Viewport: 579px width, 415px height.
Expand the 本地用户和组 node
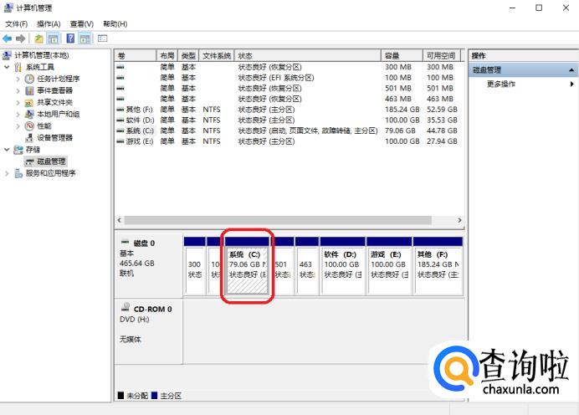coord(18,114)
